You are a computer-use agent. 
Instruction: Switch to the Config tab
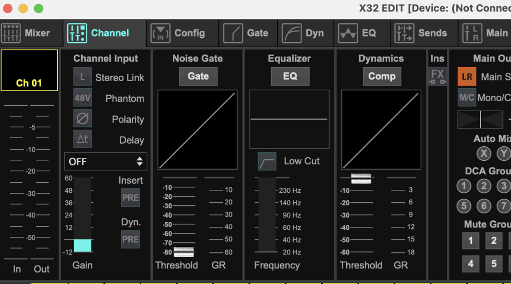point(182,33)
